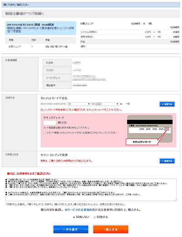Click inside the notice text area

pos(91,190)
